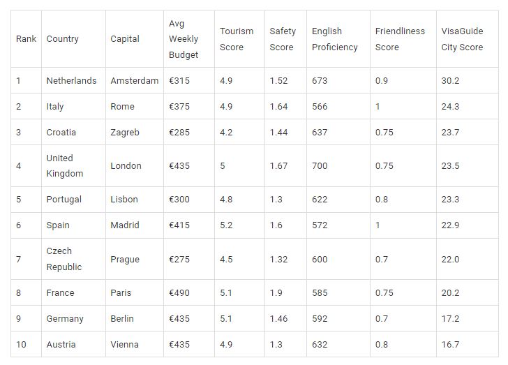Click the Vienna capital cell
Viewport: 508px width, 365px height.
click(135, 344)
